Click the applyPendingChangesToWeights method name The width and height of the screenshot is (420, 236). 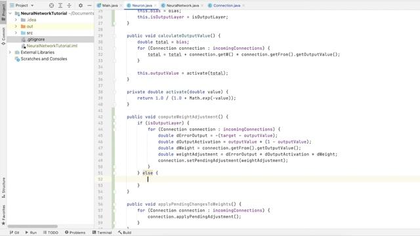click(x=194, y=204)
